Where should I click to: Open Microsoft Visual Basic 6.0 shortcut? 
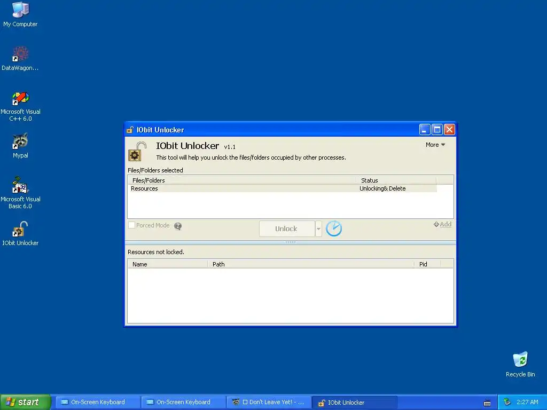click(x=20, y=193)
